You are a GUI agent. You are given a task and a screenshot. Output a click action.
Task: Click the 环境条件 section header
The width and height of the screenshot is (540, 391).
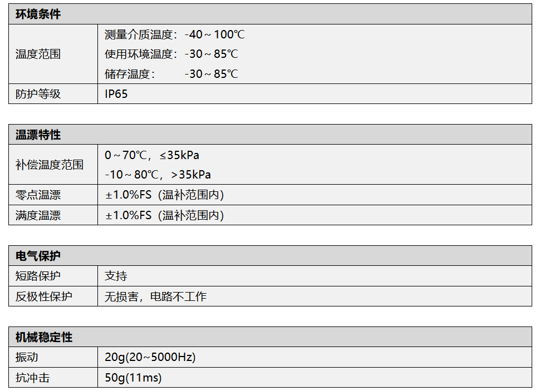[x=38, y=14]
